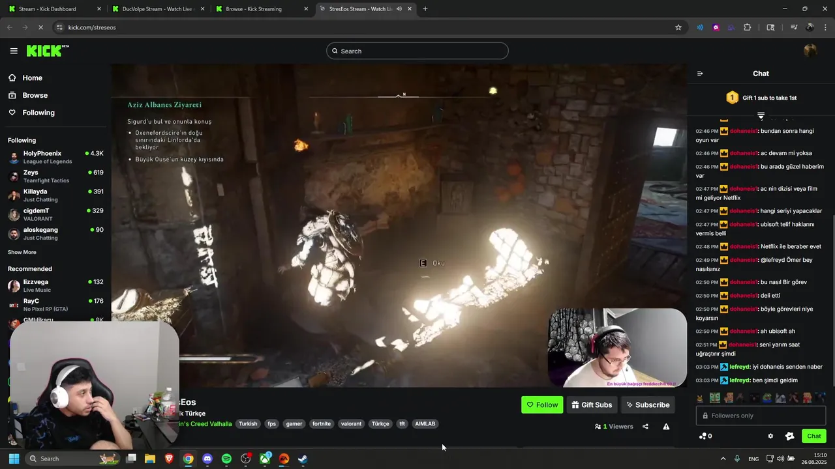This screenshot has height=469, width=835.
Task: Select the gamer tag
Action: click(294, 423)
